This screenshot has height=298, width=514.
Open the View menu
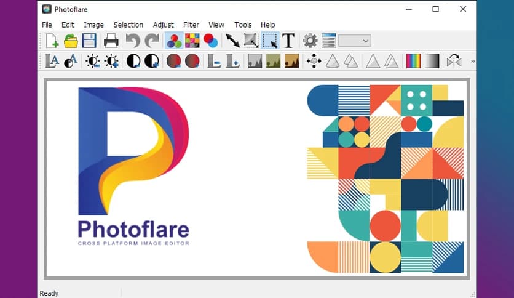point(216,25)
